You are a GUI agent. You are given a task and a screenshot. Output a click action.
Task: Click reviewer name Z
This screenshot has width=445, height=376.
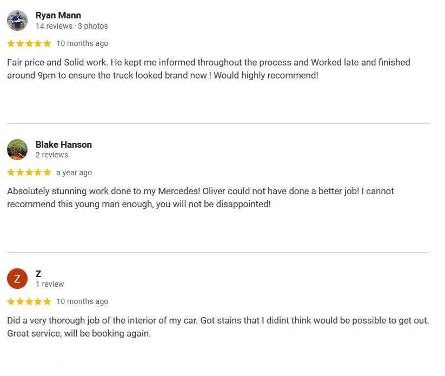click(38, 274)
